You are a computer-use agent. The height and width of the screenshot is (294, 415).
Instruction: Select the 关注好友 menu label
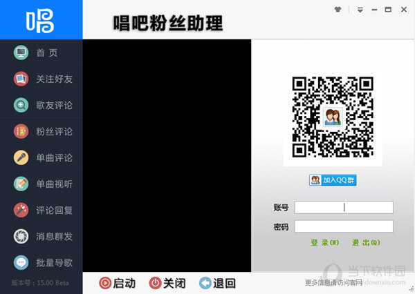pyautogui.click(x=54, y=79)
